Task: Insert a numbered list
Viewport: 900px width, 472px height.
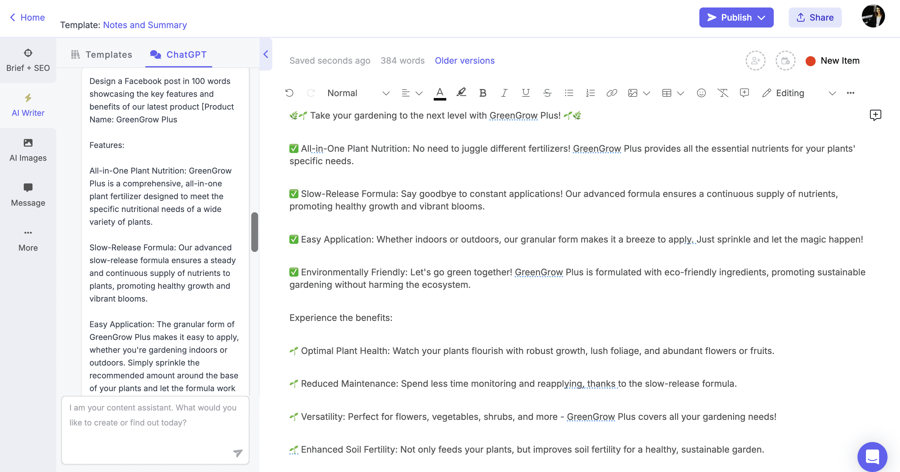Action: coord(590,93)
